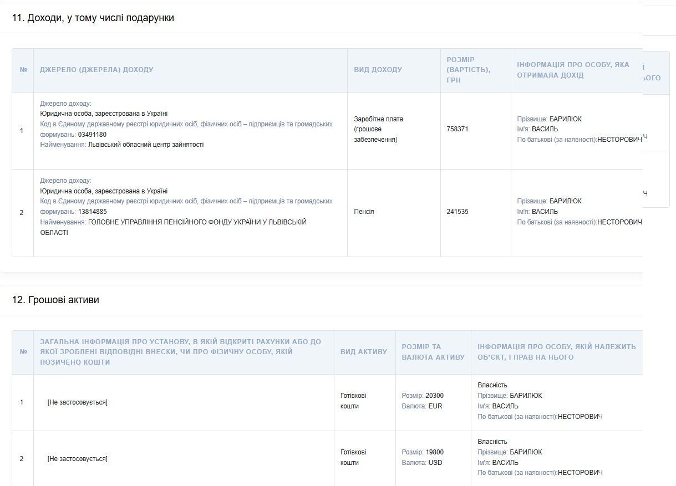Click the "Пенсія" income type cell
The width and height of the screenshot is (676, 486).
click(364, 212)
